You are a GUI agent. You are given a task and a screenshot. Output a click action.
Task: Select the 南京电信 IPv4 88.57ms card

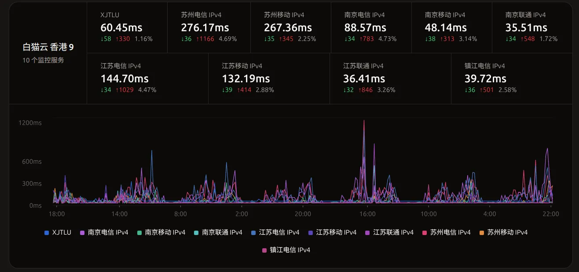[371, 27]
